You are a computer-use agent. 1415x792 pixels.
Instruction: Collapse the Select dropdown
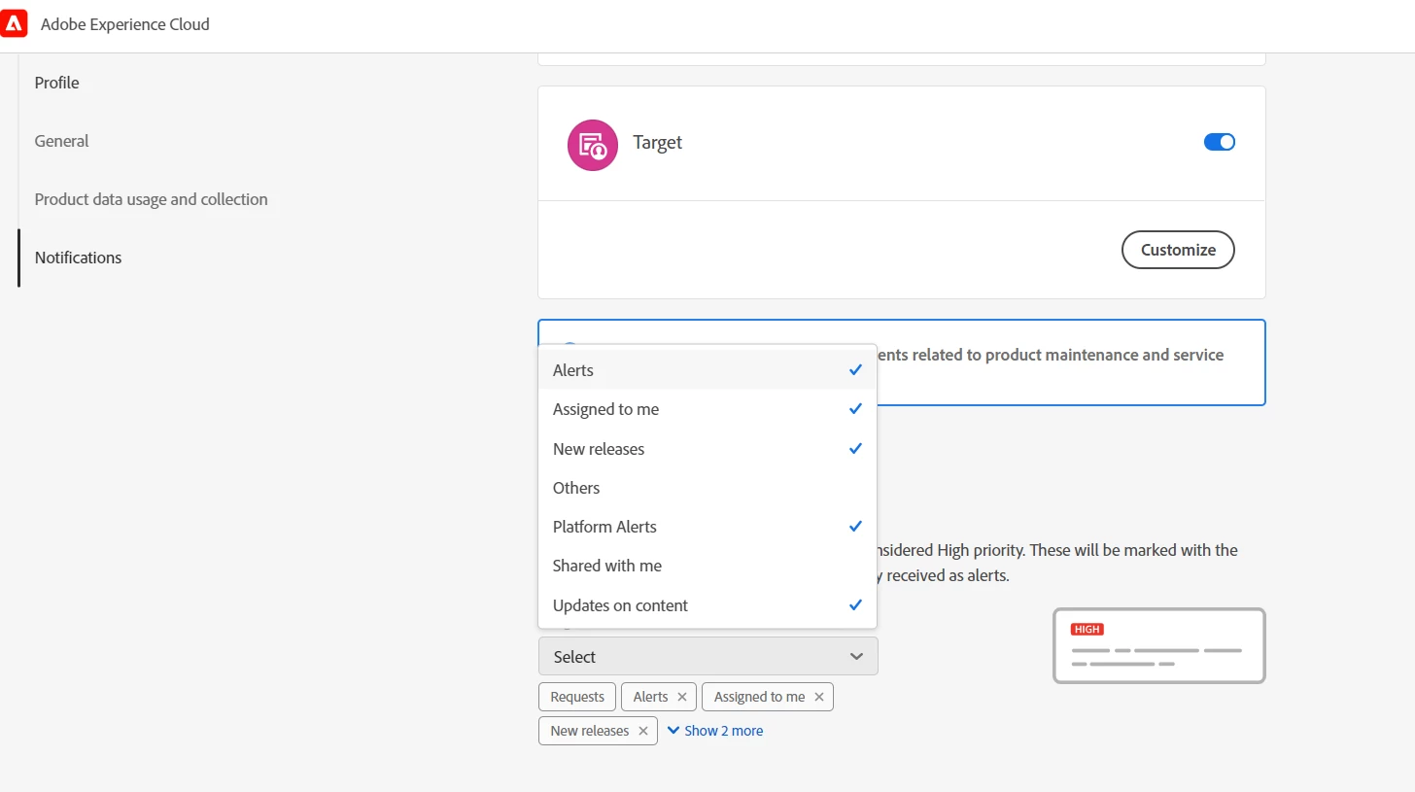point(708,657)
